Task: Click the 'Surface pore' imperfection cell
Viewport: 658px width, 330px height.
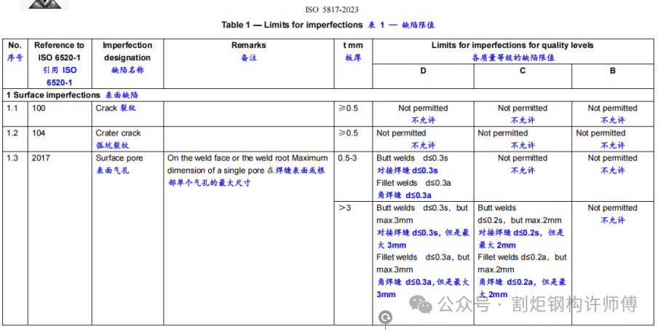Action: [x=119, y=158]
